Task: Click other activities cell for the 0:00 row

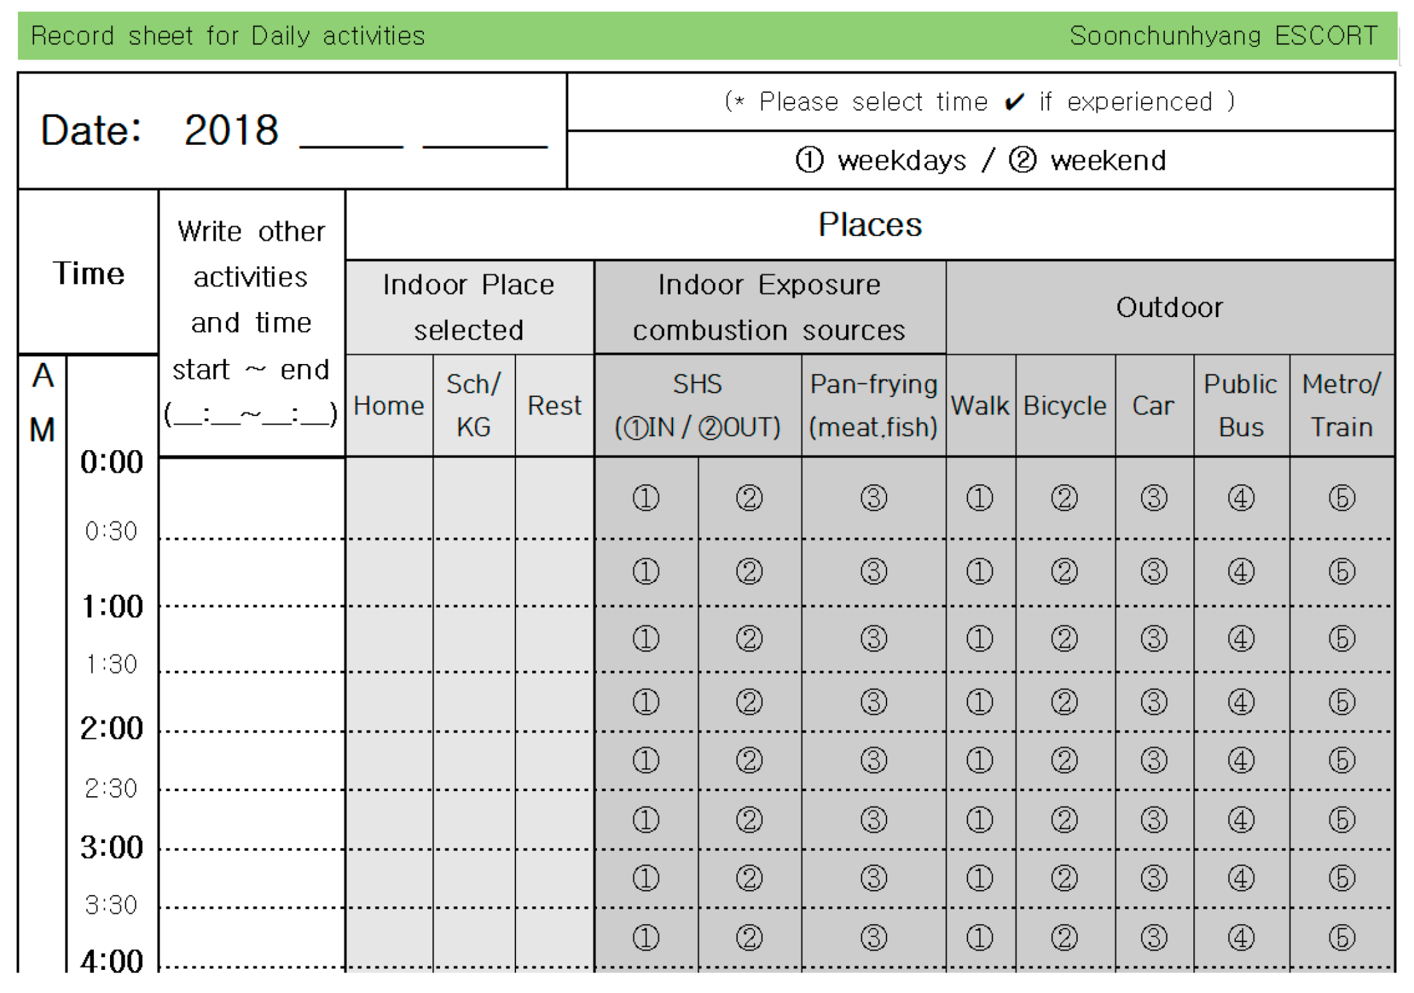Action: click(252, 498)
